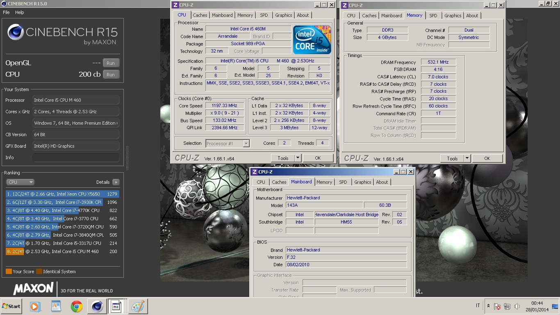The height and width of the screenshot is (315, 560).
Task: Click the Cinebench R15 logo sphere icon
Action: click(15, 32)
